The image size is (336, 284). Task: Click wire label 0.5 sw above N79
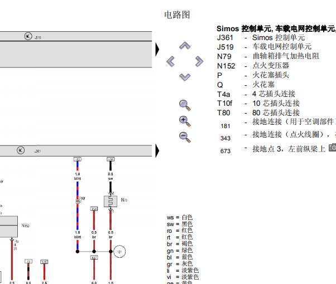(111, 176)
